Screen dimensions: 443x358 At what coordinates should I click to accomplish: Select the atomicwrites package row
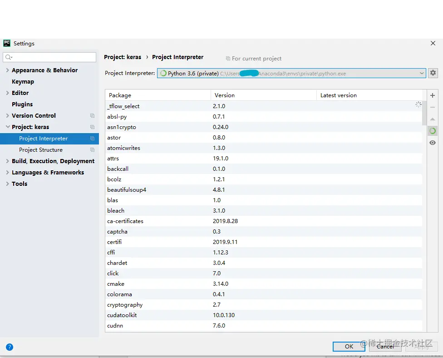click(x=264, y=148)
